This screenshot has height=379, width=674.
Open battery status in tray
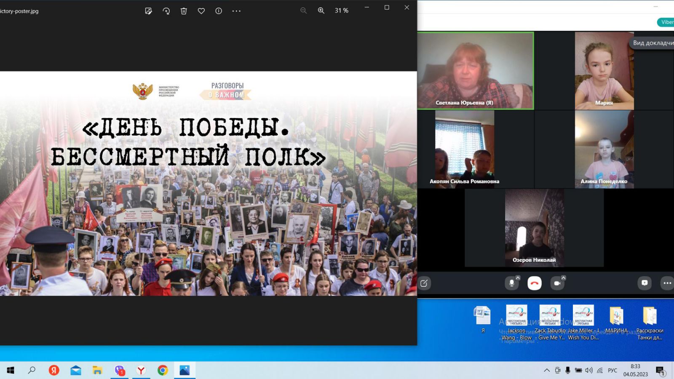click(578, 370)
